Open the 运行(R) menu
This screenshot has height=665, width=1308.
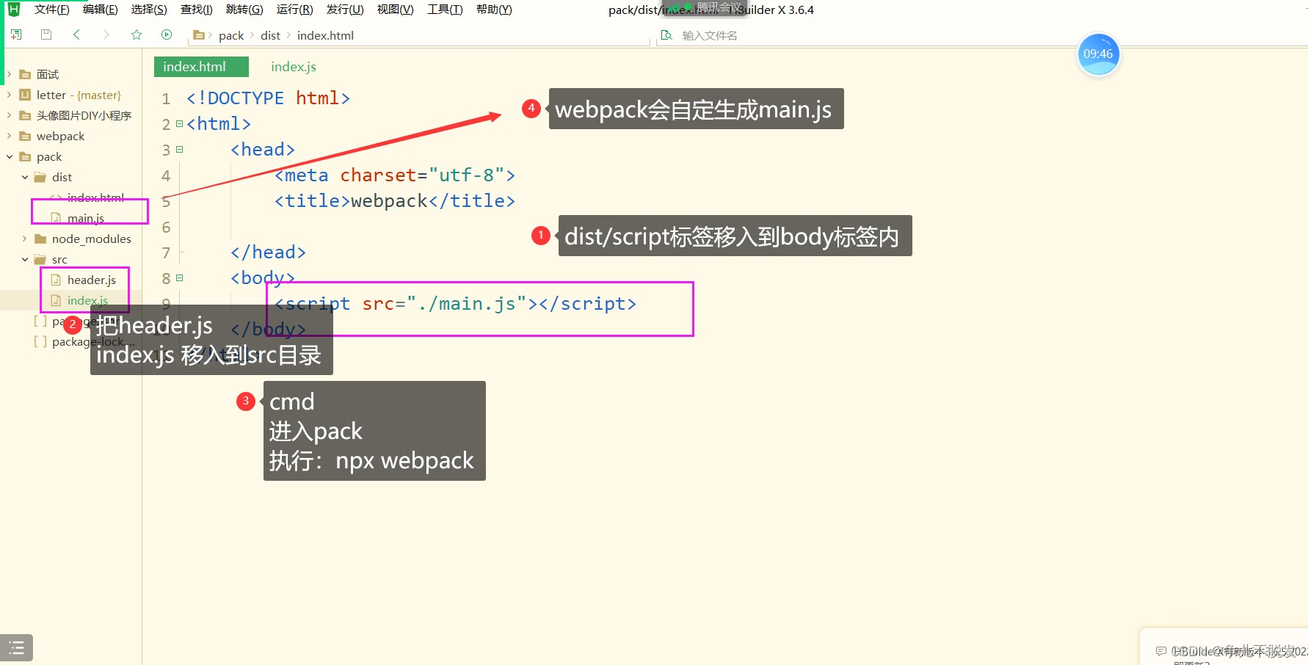[x=294, y=10]
